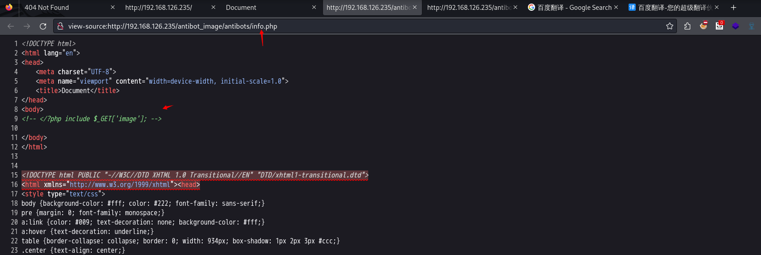The width and height of the screenshot is (761, 255).
Task: Close the http://192.168.126.235/ tab
Action: [x=213, y=8]
